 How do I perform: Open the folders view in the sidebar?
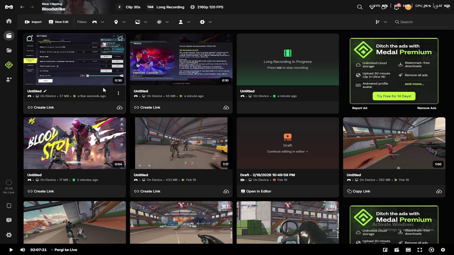click(x=9, y=50)
